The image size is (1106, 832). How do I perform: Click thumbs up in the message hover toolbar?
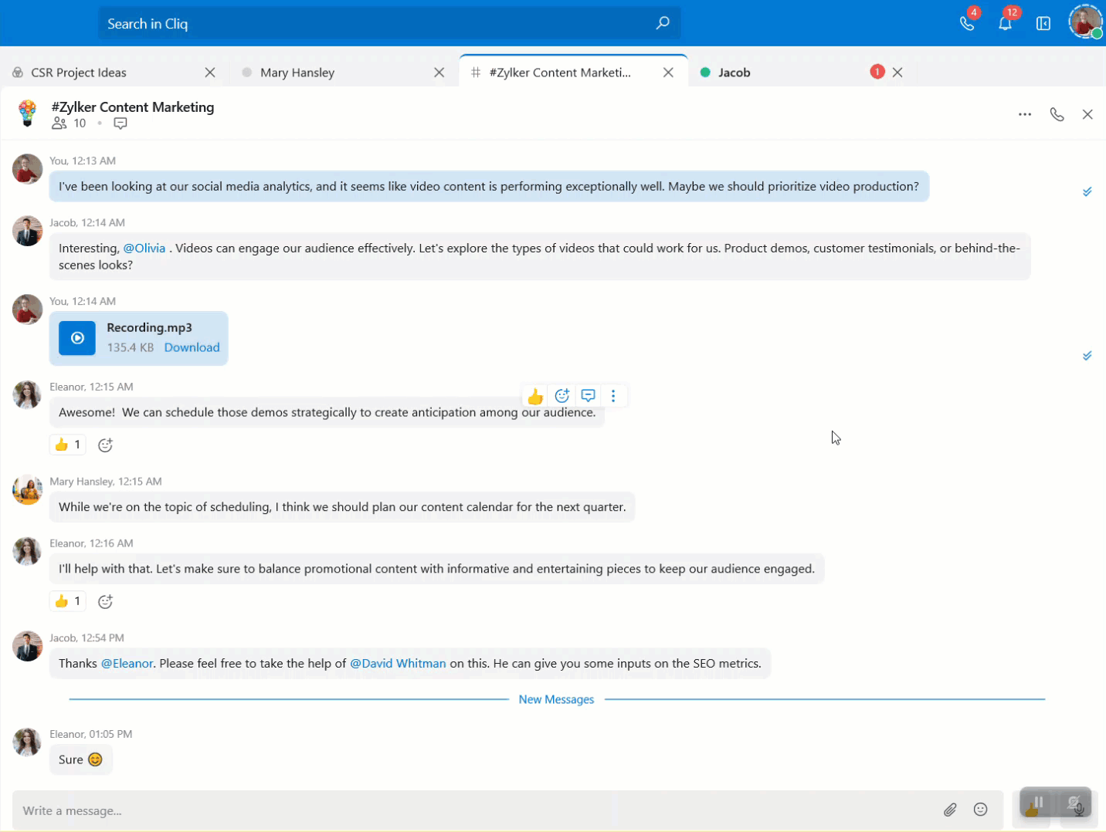coord(535,396)
